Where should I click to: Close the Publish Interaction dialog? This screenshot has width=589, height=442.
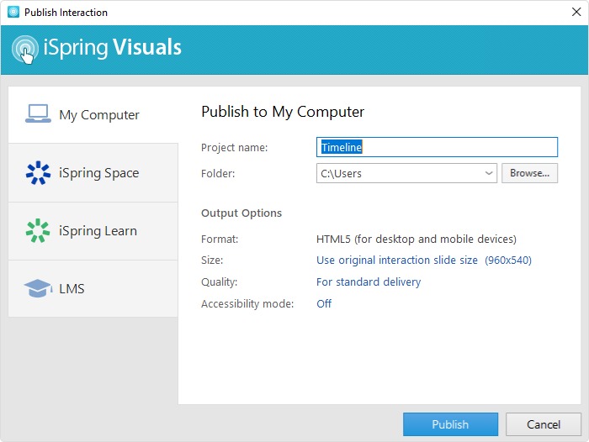[x=574, y=13]
